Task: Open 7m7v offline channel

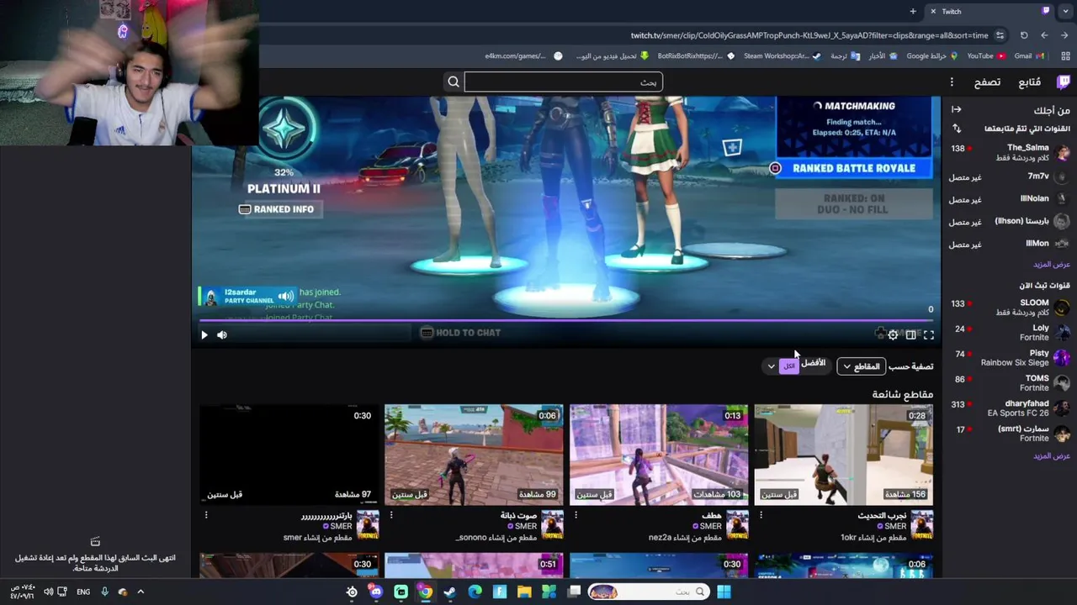Action: pos(1010,176)
